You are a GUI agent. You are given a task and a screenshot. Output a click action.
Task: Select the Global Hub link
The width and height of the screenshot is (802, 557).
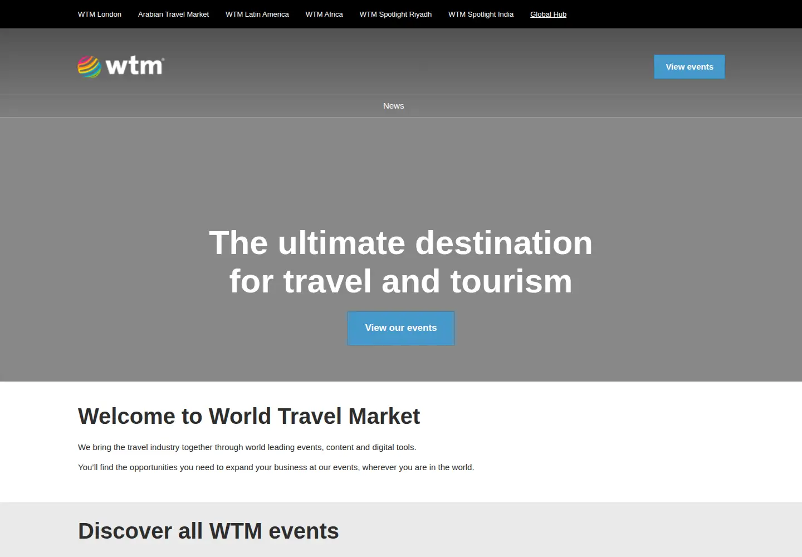(548, 14)
